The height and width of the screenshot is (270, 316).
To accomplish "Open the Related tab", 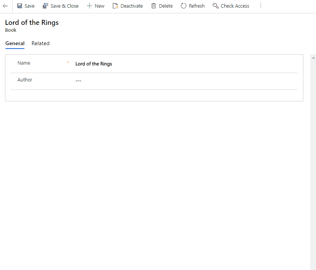I will tap(41, 43).
